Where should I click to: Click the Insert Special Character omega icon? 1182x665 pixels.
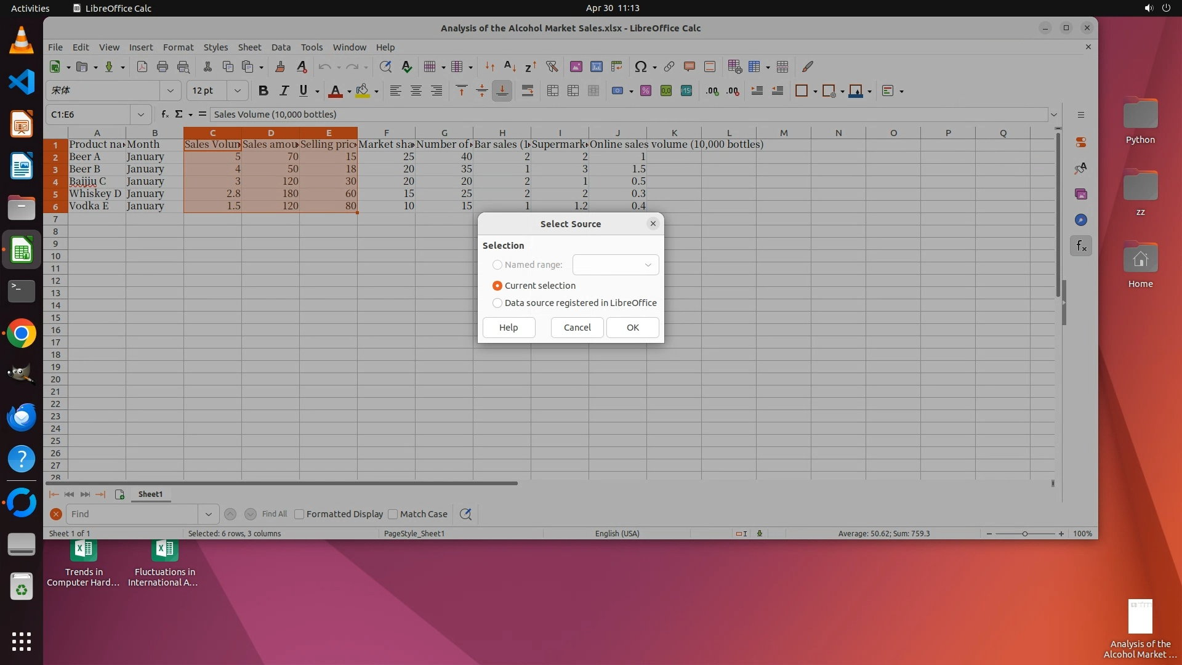coord(640,66)
